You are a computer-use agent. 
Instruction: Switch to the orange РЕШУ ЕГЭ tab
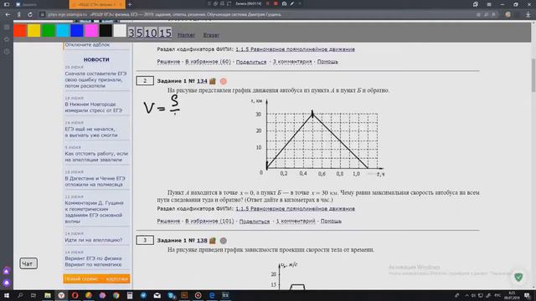click(x=97, y=4)
